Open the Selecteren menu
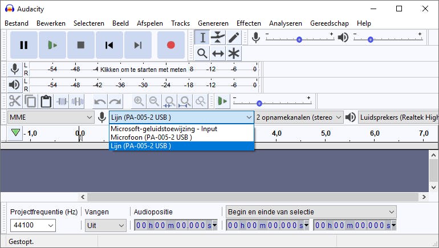Screen dimensions: 439x248 (x=89, y=23)
